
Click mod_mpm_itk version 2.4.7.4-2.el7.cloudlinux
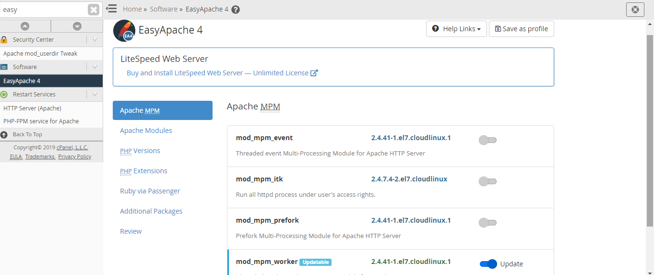pos(409,179)
